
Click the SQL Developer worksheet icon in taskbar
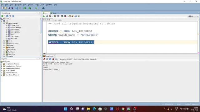pos(128,109)
